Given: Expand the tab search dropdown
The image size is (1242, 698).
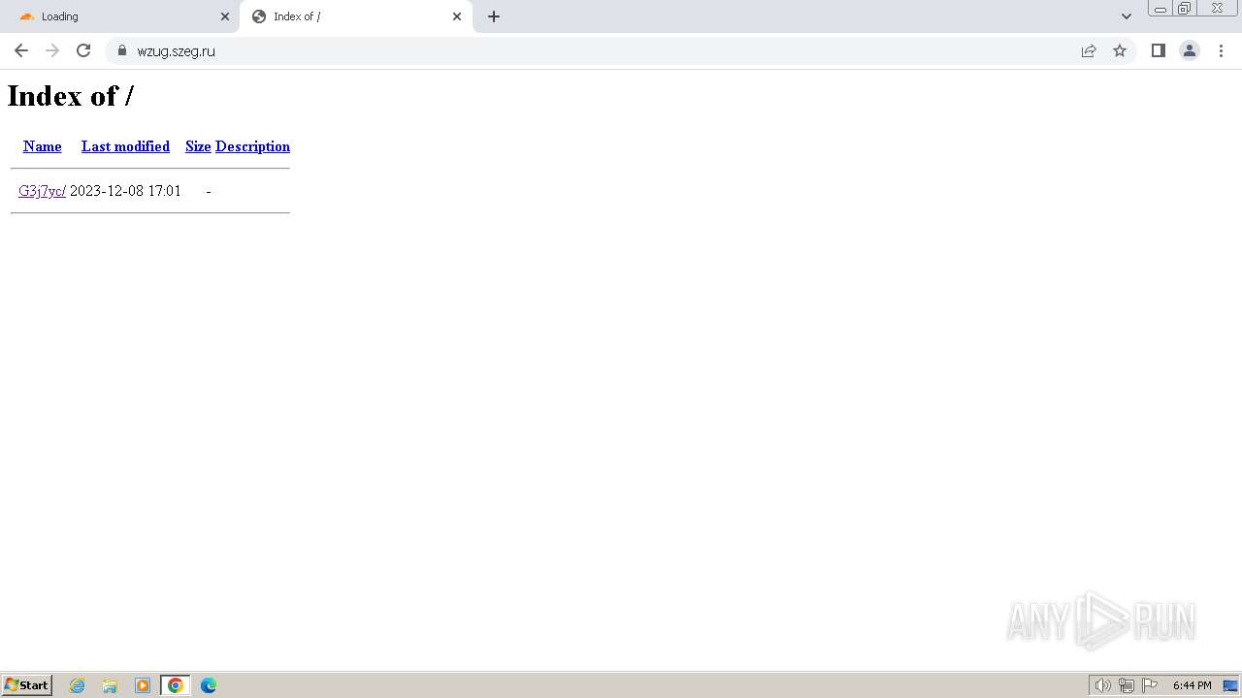Looking at the screenshot, I should [x=1127, y=16].
